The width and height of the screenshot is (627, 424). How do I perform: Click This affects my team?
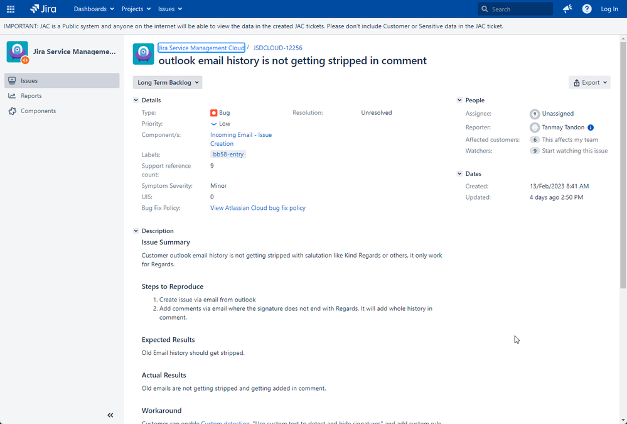tap(570, 139)
